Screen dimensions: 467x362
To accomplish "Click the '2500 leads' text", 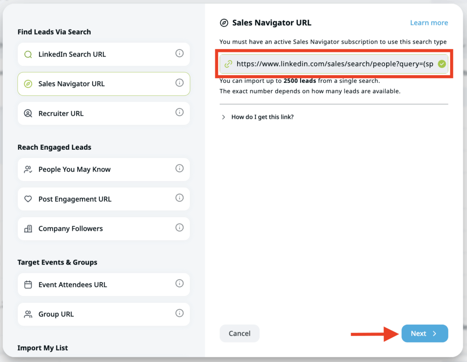I will coord(300,81).
